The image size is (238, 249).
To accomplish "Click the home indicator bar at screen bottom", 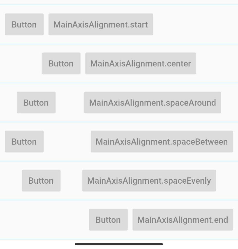I will [119, 244].
